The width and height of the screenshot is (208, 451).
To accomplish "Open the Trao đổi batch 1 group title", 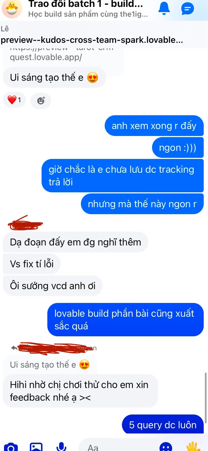I will pos(85,4).
